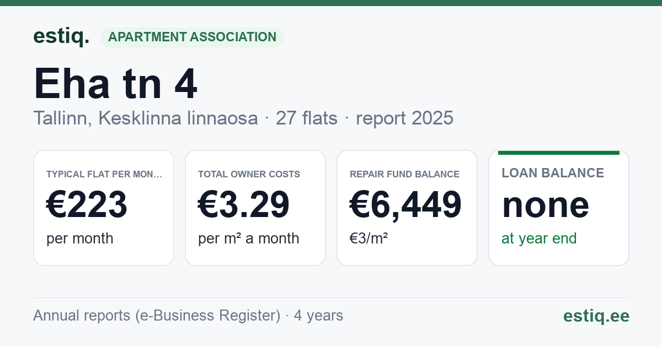Viewport: 662px width, 347px height.
Task: Click the Tallinn, Kesklinna linnaosa subtitle
Action: pyautogui.click(x=243, y=118)
